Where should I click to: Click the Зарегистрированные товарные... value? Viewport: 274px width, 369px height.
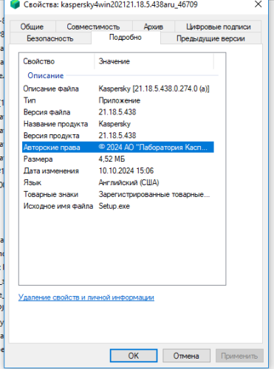[x=154, y=194]
